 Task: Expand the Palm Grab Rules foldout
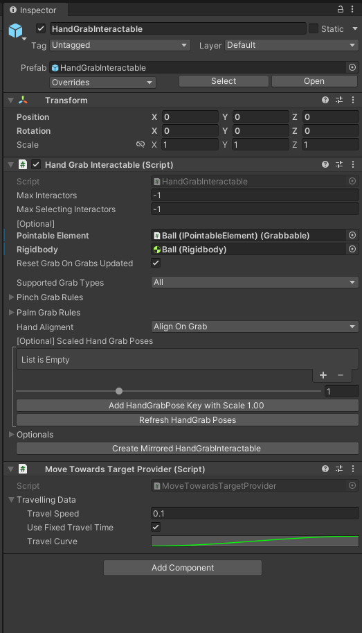click(11, 313)
